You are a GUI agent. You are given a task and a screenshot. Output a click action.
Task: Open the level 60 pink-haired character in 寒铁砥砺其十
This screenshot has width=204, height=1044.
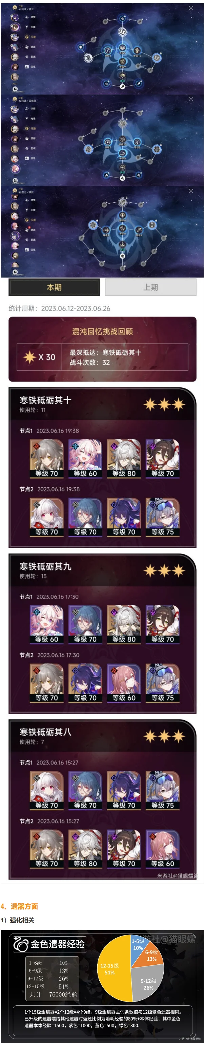point(85,458)
